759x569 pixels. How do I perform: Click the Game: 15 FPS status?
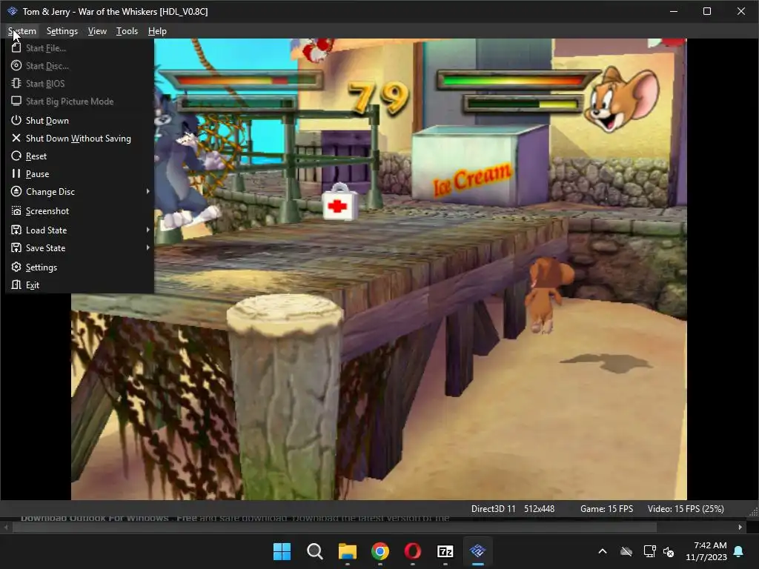(x=606, y=508)
